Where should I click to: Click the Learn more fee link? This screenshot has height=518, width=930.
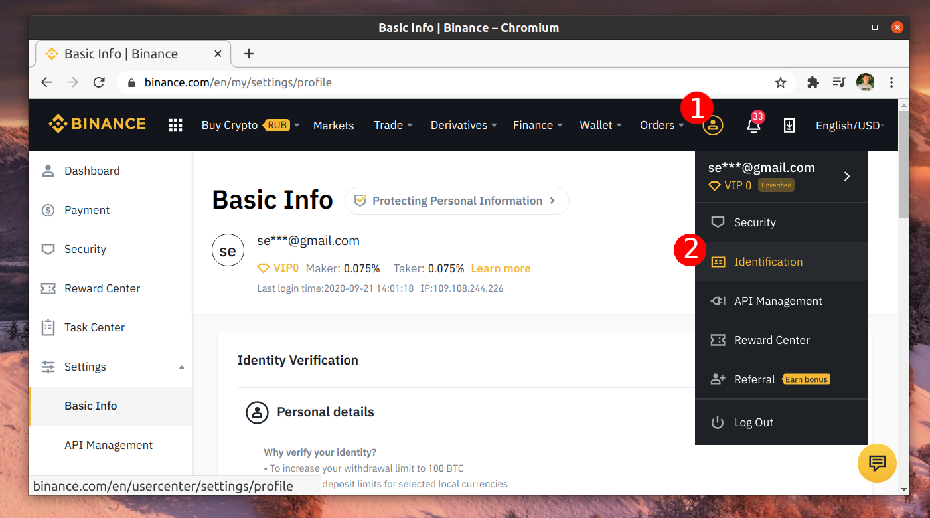501,268
